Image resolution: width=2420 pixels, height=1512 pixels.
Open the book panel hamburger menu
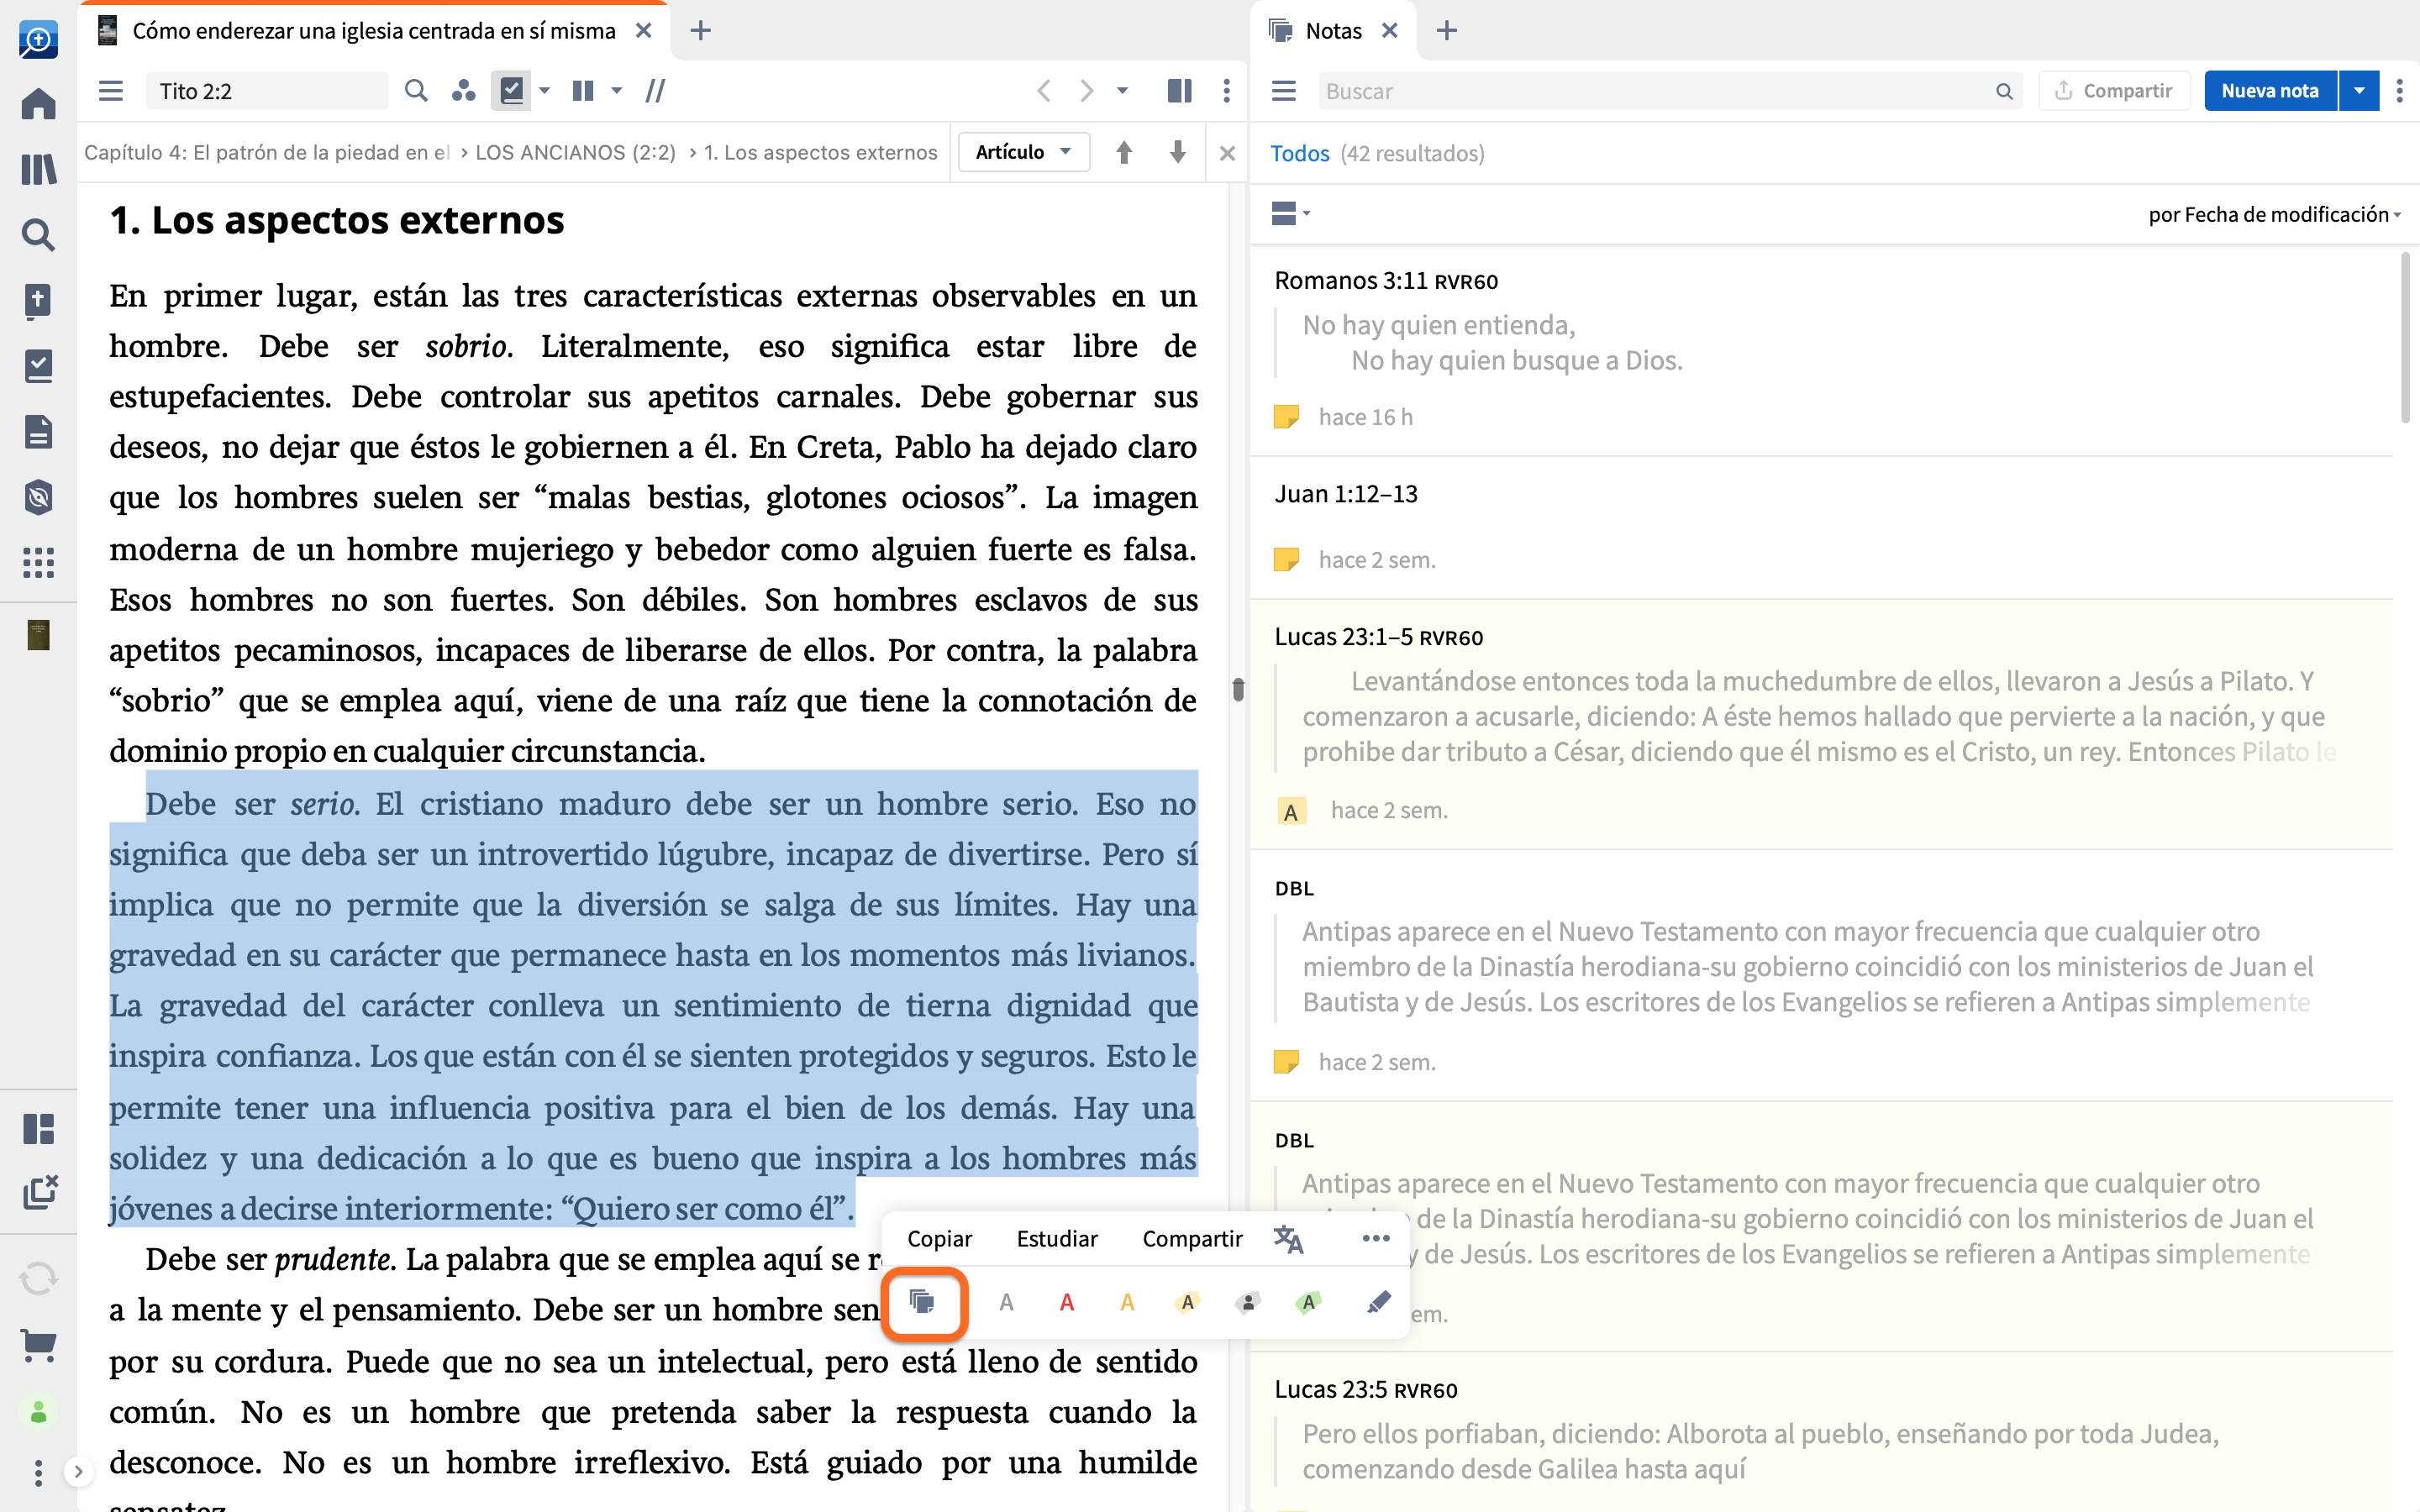coord(111,91)
